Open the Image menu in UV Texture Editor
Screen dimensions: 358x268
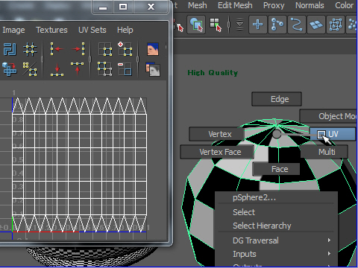pyautogui.click(x=13, y=30)
